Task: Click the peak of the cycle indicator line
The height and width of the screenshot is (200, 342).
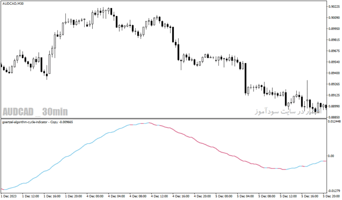Action: (149, 123)
